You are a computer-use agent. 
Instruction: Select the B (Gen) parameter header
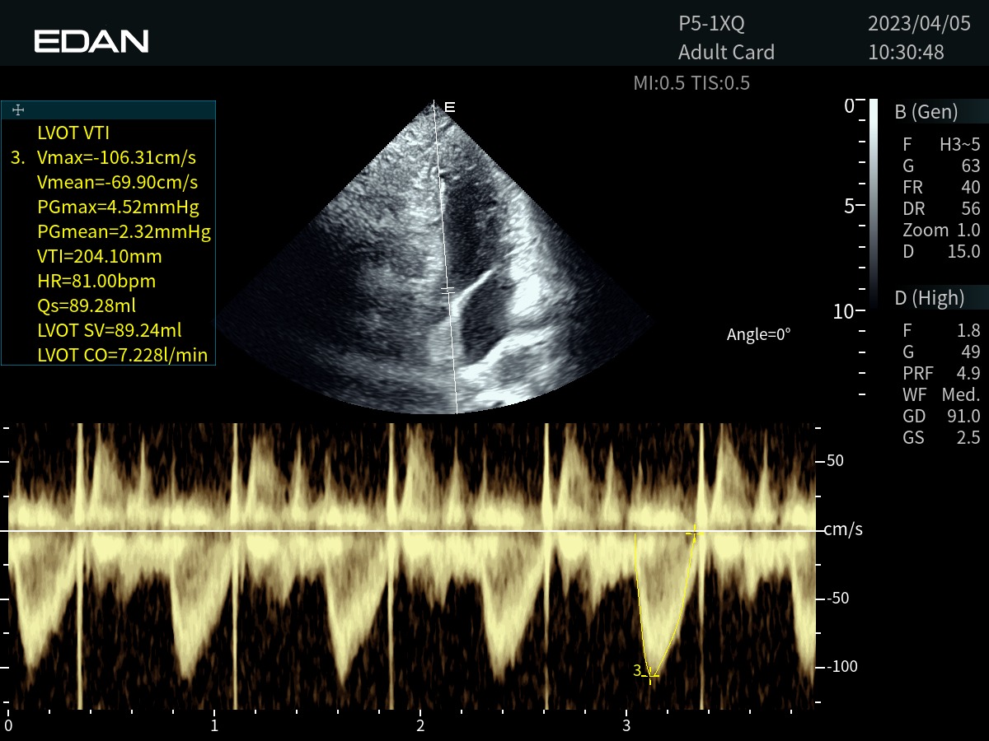926,112
